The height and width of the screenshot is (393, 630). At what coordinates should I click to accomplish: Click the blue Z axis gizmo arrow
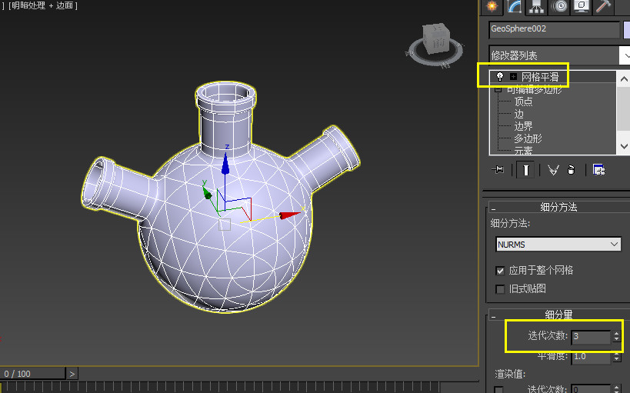pyautogui.click(x=225, y=163)
